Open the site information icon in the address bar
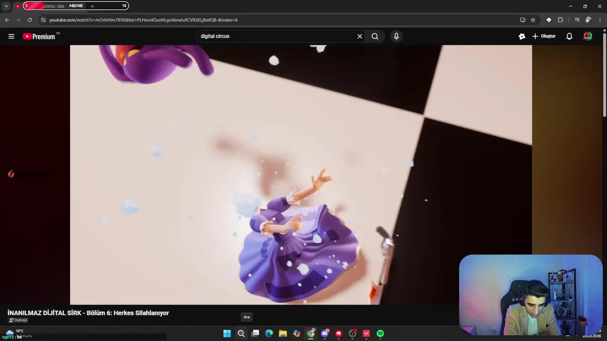 (x=43, y=20)
